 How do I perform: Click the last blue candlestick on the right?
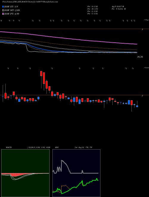(137, 106)
